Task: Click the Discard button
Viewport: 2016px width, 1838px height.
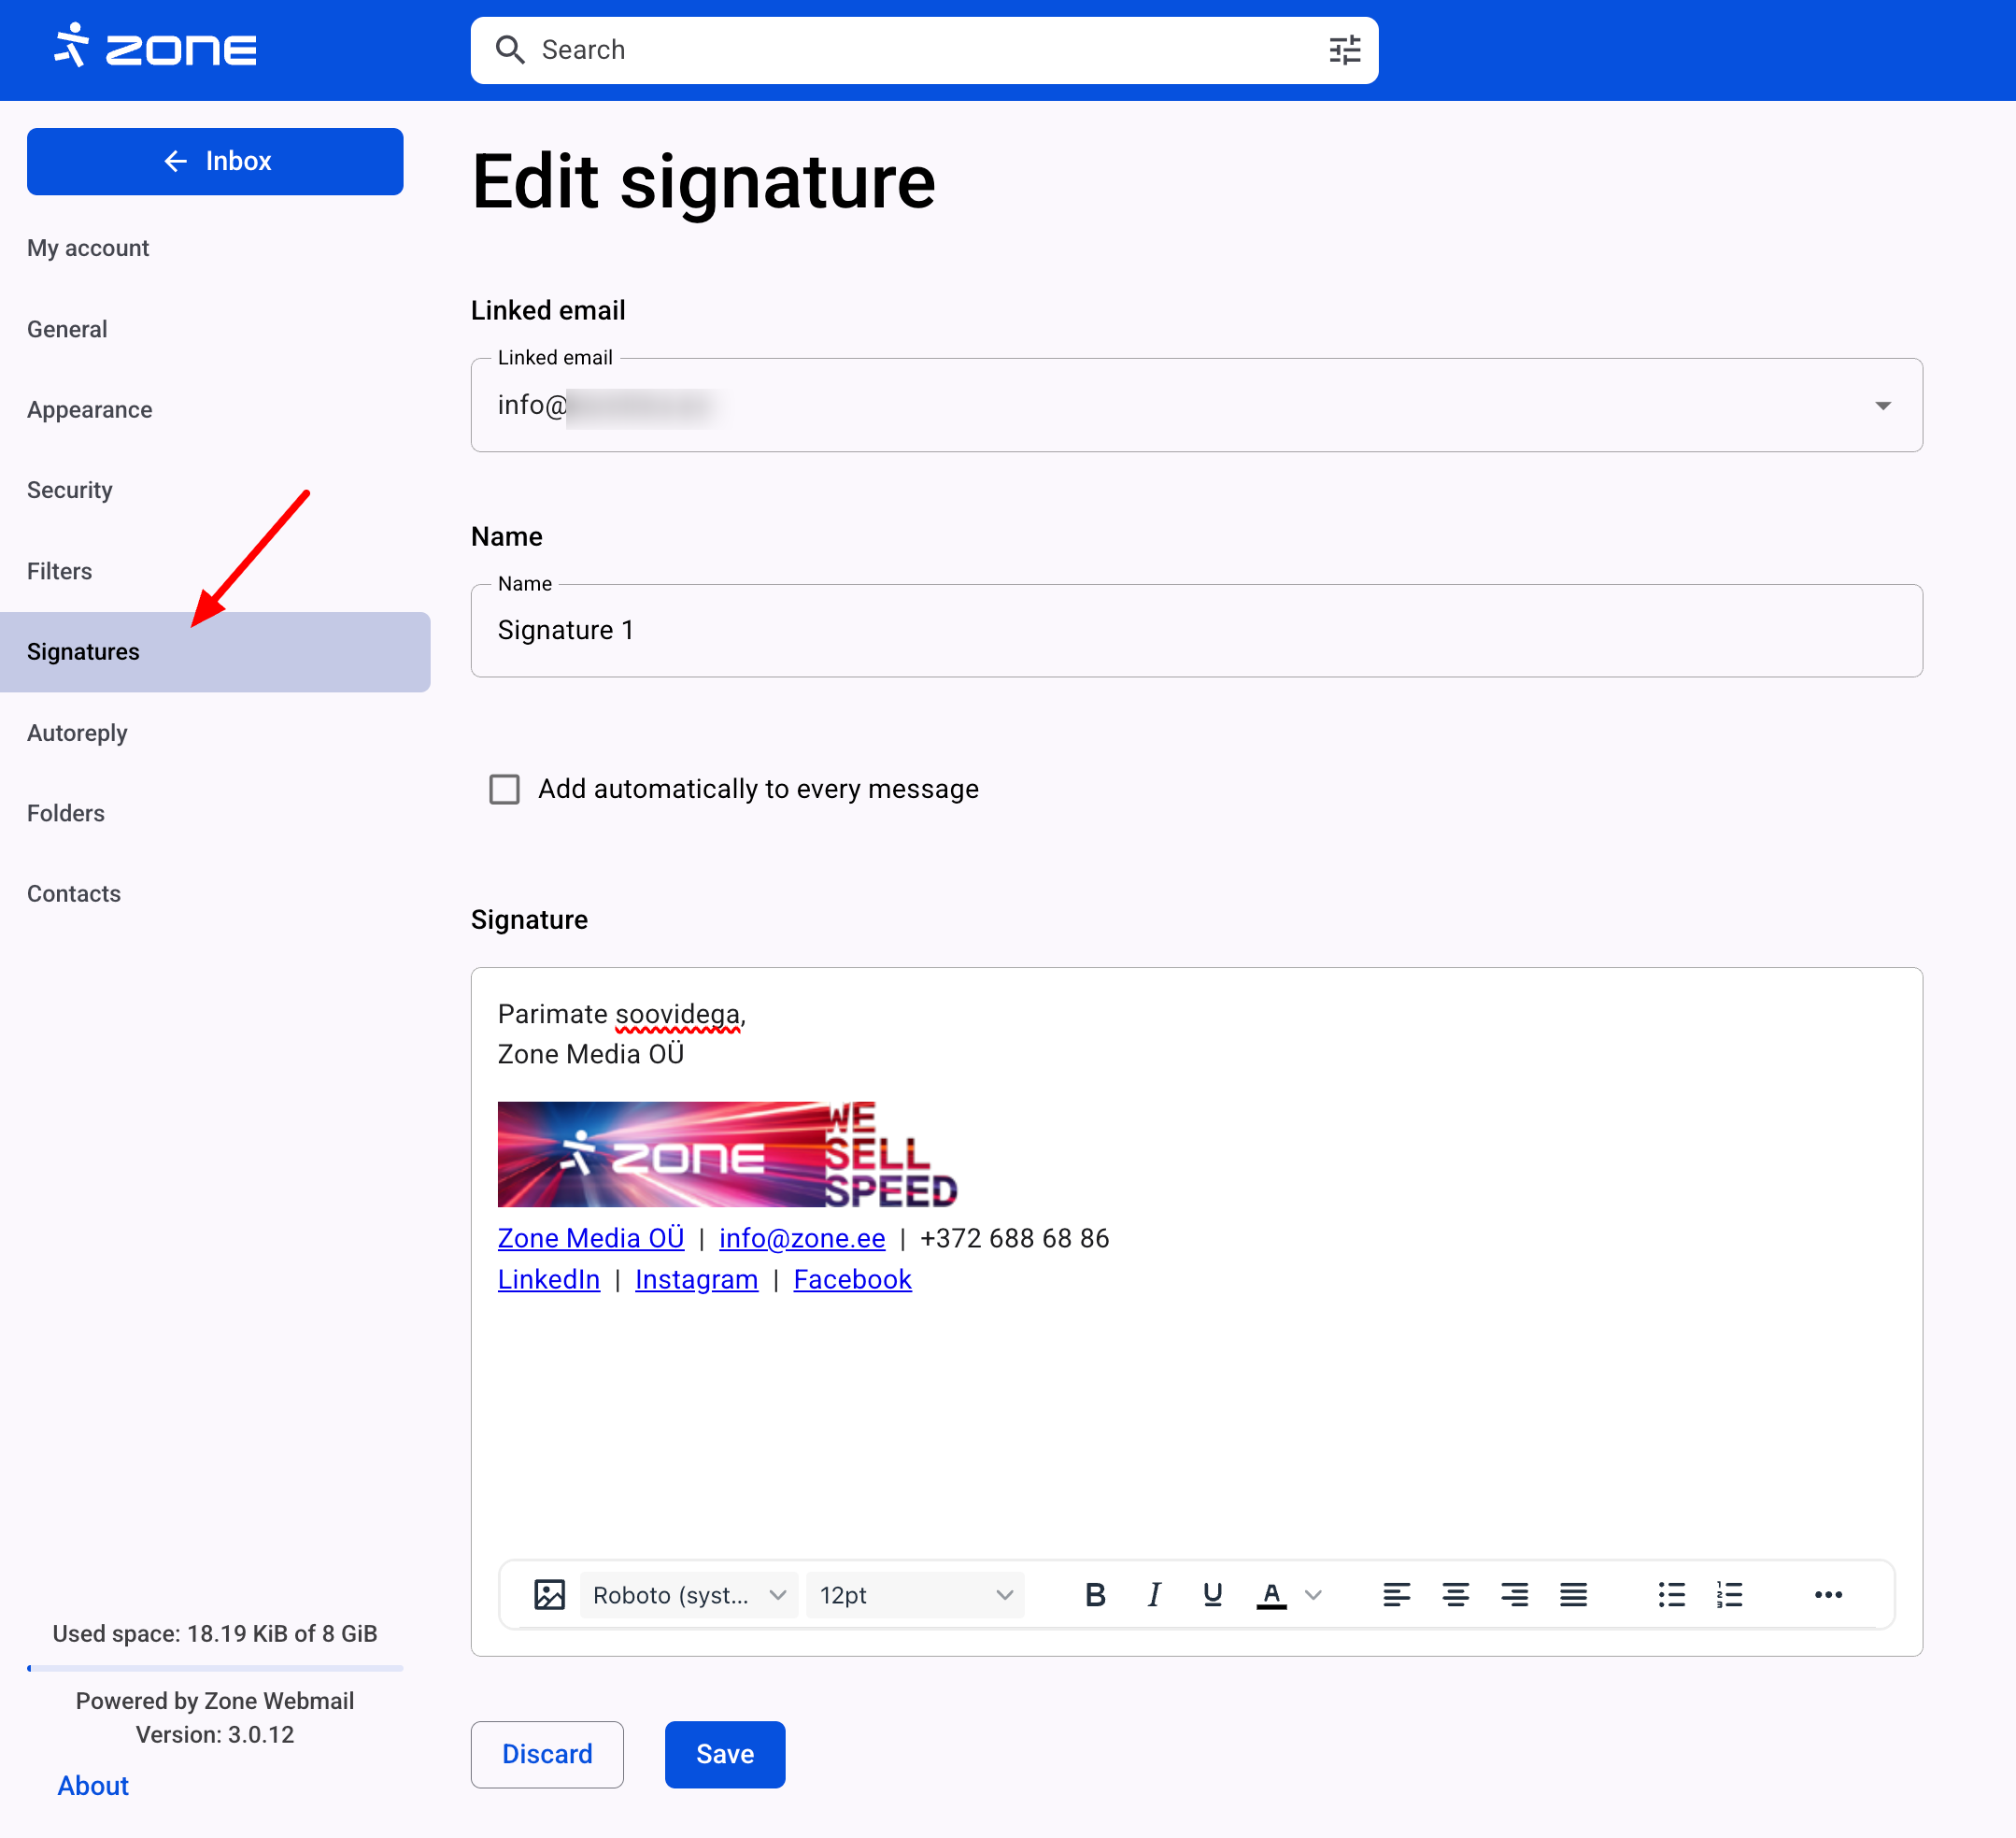Action: [546, 1754]
